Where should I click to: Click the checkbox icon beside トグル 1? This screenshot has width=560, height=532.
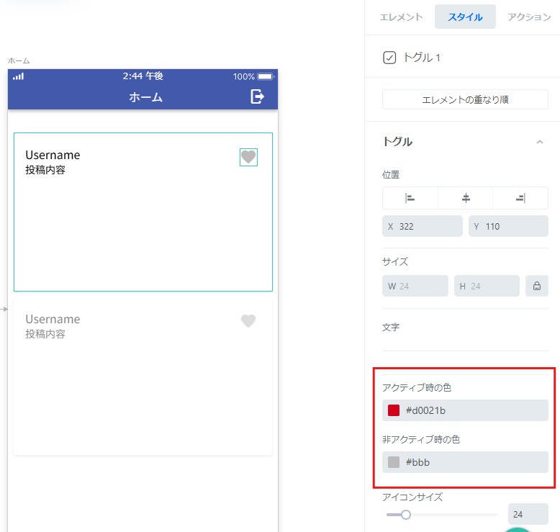coord(389,58)
